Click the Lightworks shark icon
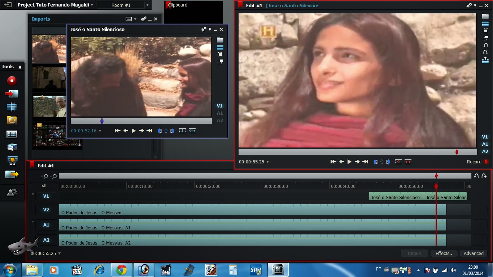The width and height of the screenshot is (493, 277). click(x=23, y=246)
